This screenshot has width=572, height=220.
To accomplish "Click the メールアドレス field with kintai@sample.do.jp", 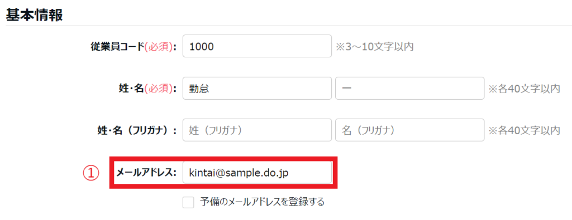I will [x=257, y=173].
